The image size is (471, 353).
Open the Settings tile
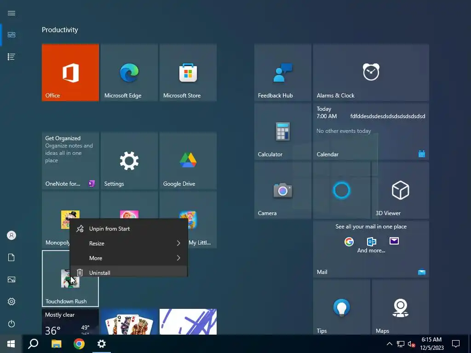129,160
